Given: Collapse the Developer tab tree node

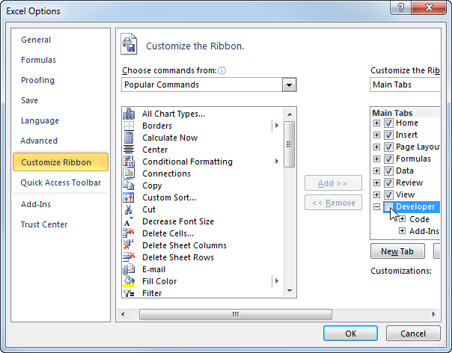Looking at the screenshot, I should (376, 207).
